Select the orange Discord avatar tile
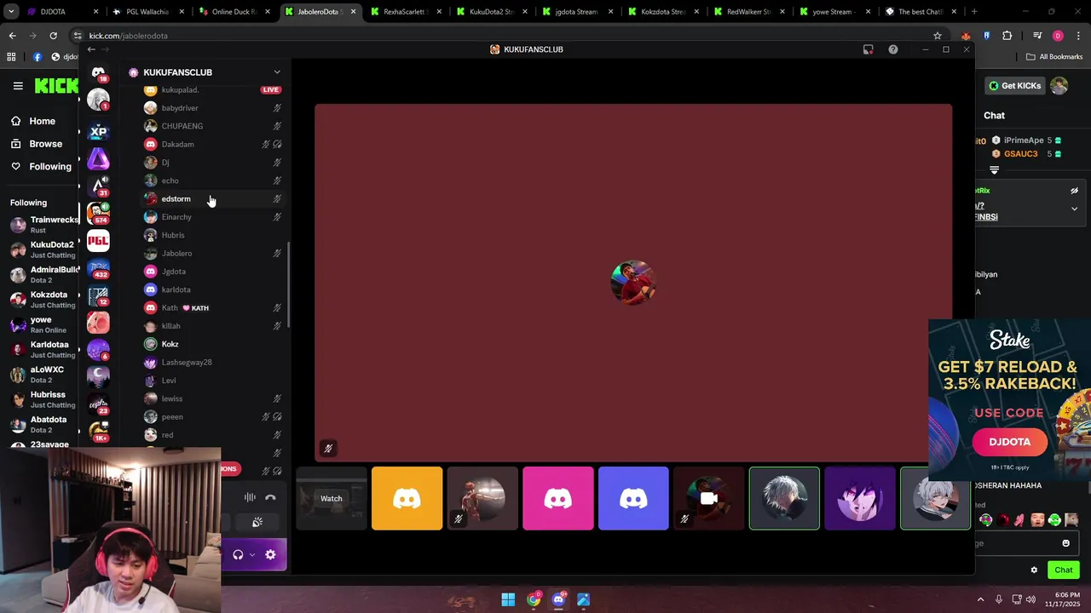The height and width of the screenshot is (613, 1091). click(x=407, y=498)
